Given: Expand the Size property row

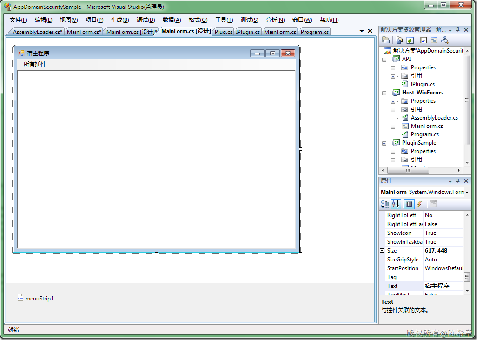Looking at the screenshot, I should 382,251.
